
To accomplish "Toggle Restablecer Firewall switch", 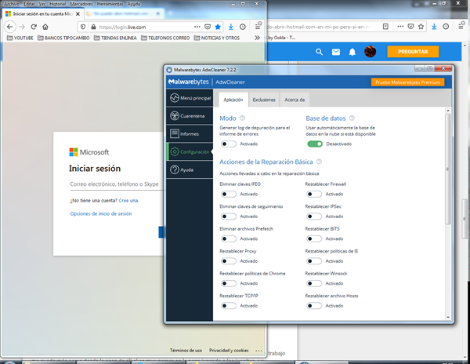I will pos(314,194).
